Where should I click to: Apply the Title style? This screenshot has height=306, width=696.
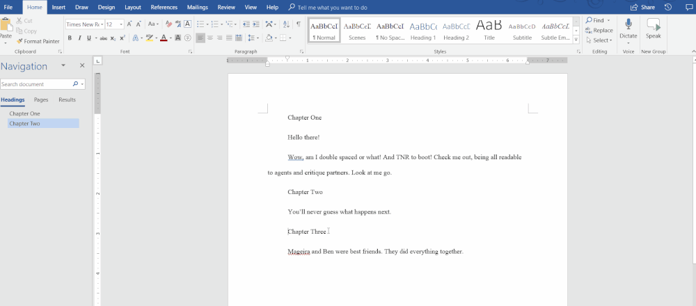tap(489, 30)
